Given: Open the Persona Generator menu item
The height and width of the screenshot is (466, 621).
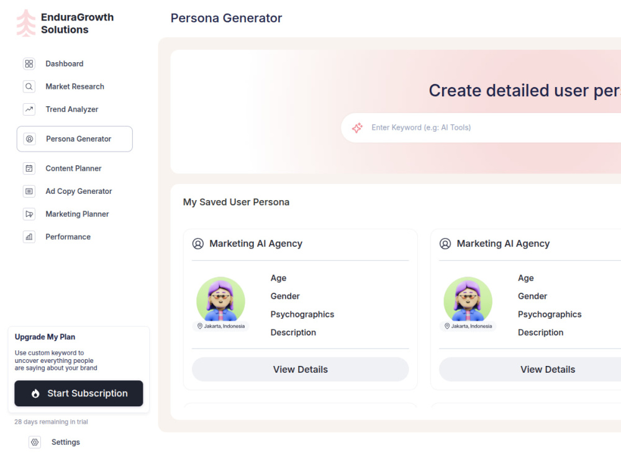Looking at the screenshot, I should [x=75, y=139].
